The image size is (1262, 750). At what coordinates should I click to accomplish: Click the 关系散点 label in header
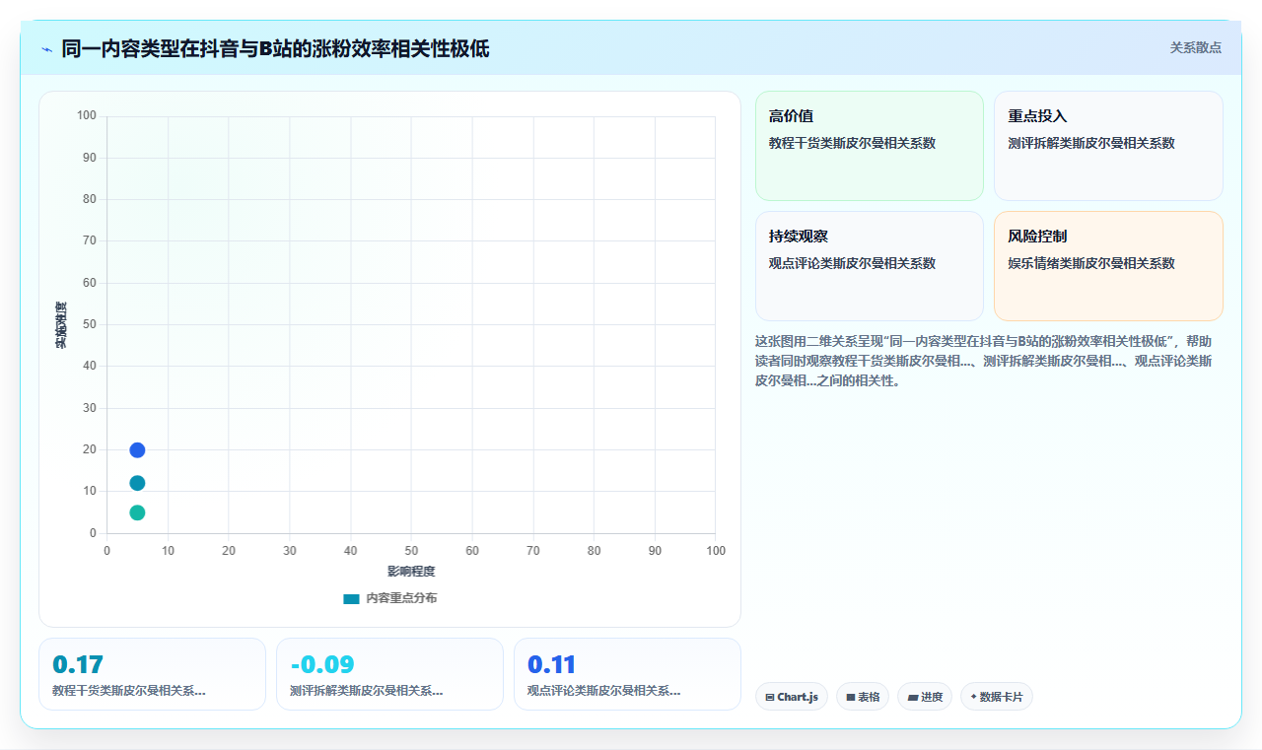pyautogui.click(x=1196, y=47)
